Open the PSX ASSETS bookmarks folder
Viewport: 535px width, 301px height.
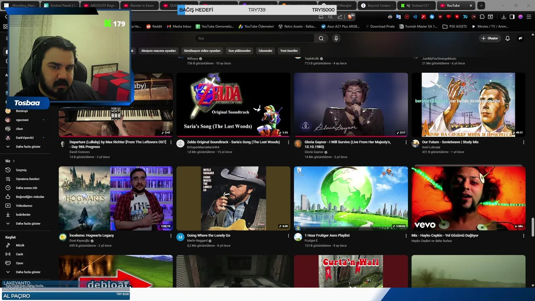click(x=454, y=26)
